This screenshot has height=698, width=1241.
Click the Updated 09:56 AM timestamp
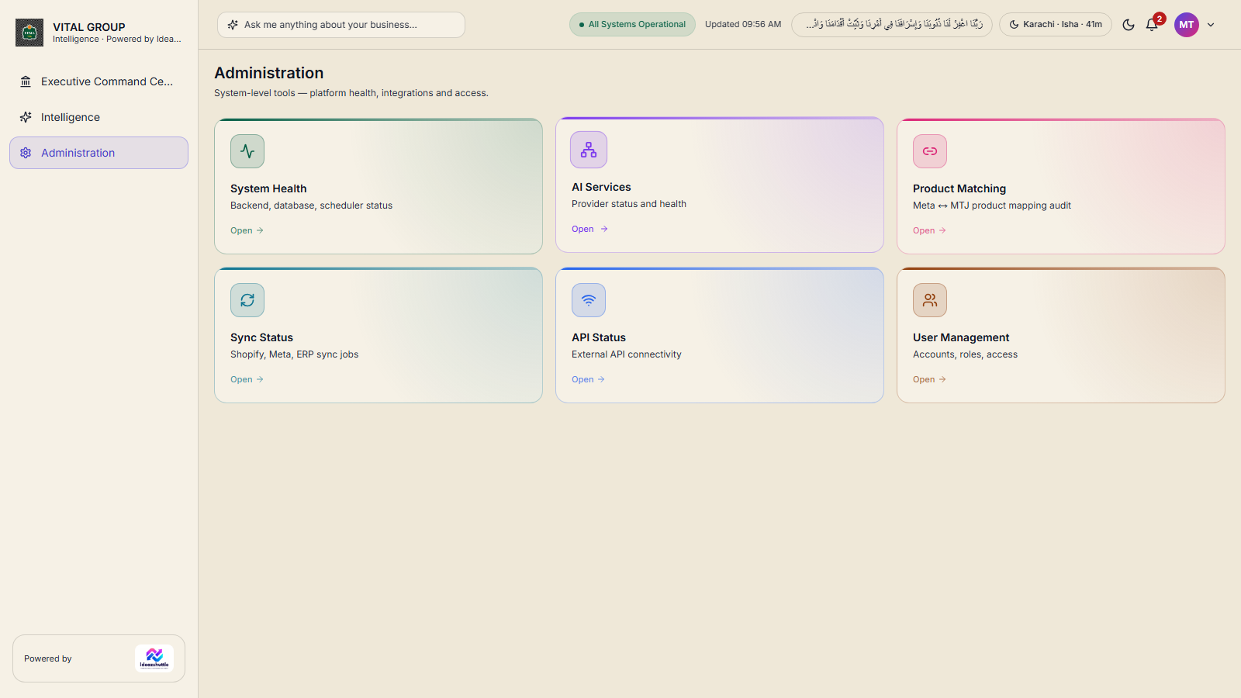coord(743,25)
